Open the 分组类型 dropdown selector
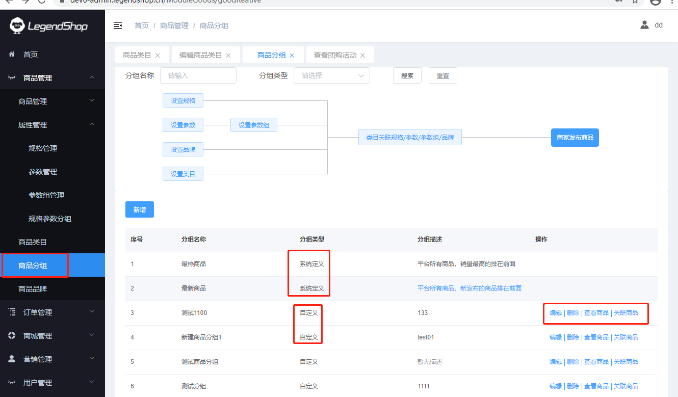 tap(332, 75)
